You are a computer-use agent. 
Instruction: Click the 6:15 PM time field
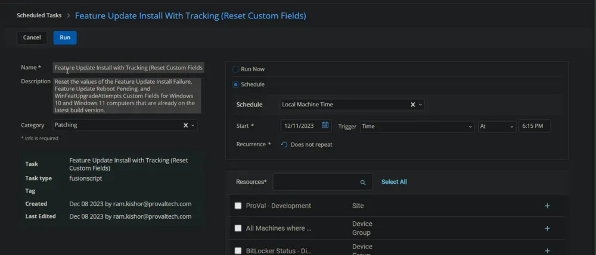[x=535, y=126]
